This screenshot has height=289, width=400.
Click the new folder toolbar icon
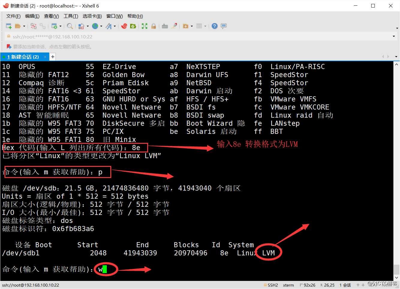pyautogui.click(x=186, y=26)
